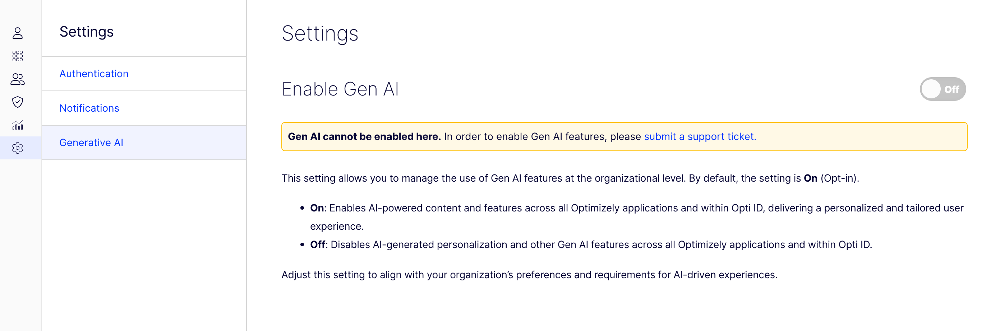Click the 'Adjust this setting' paragraph

click(530, 275)
